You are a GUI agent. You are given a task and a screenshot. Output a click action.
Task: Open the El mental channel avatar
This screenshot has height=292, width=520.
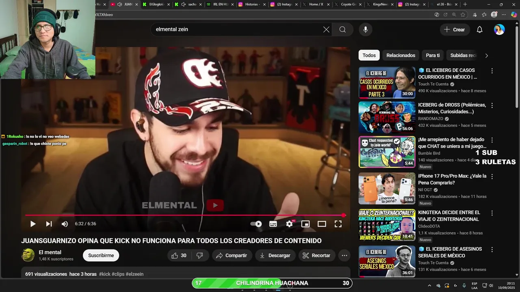[28, 255]
